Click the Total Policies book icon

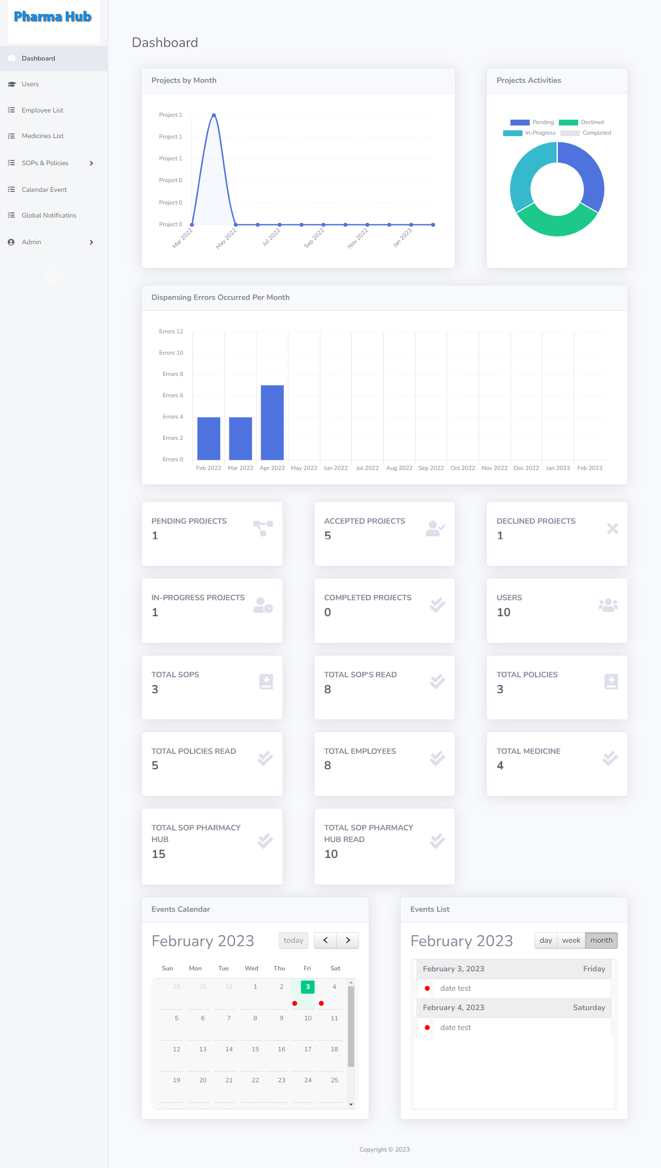click(x=611, y=682)
